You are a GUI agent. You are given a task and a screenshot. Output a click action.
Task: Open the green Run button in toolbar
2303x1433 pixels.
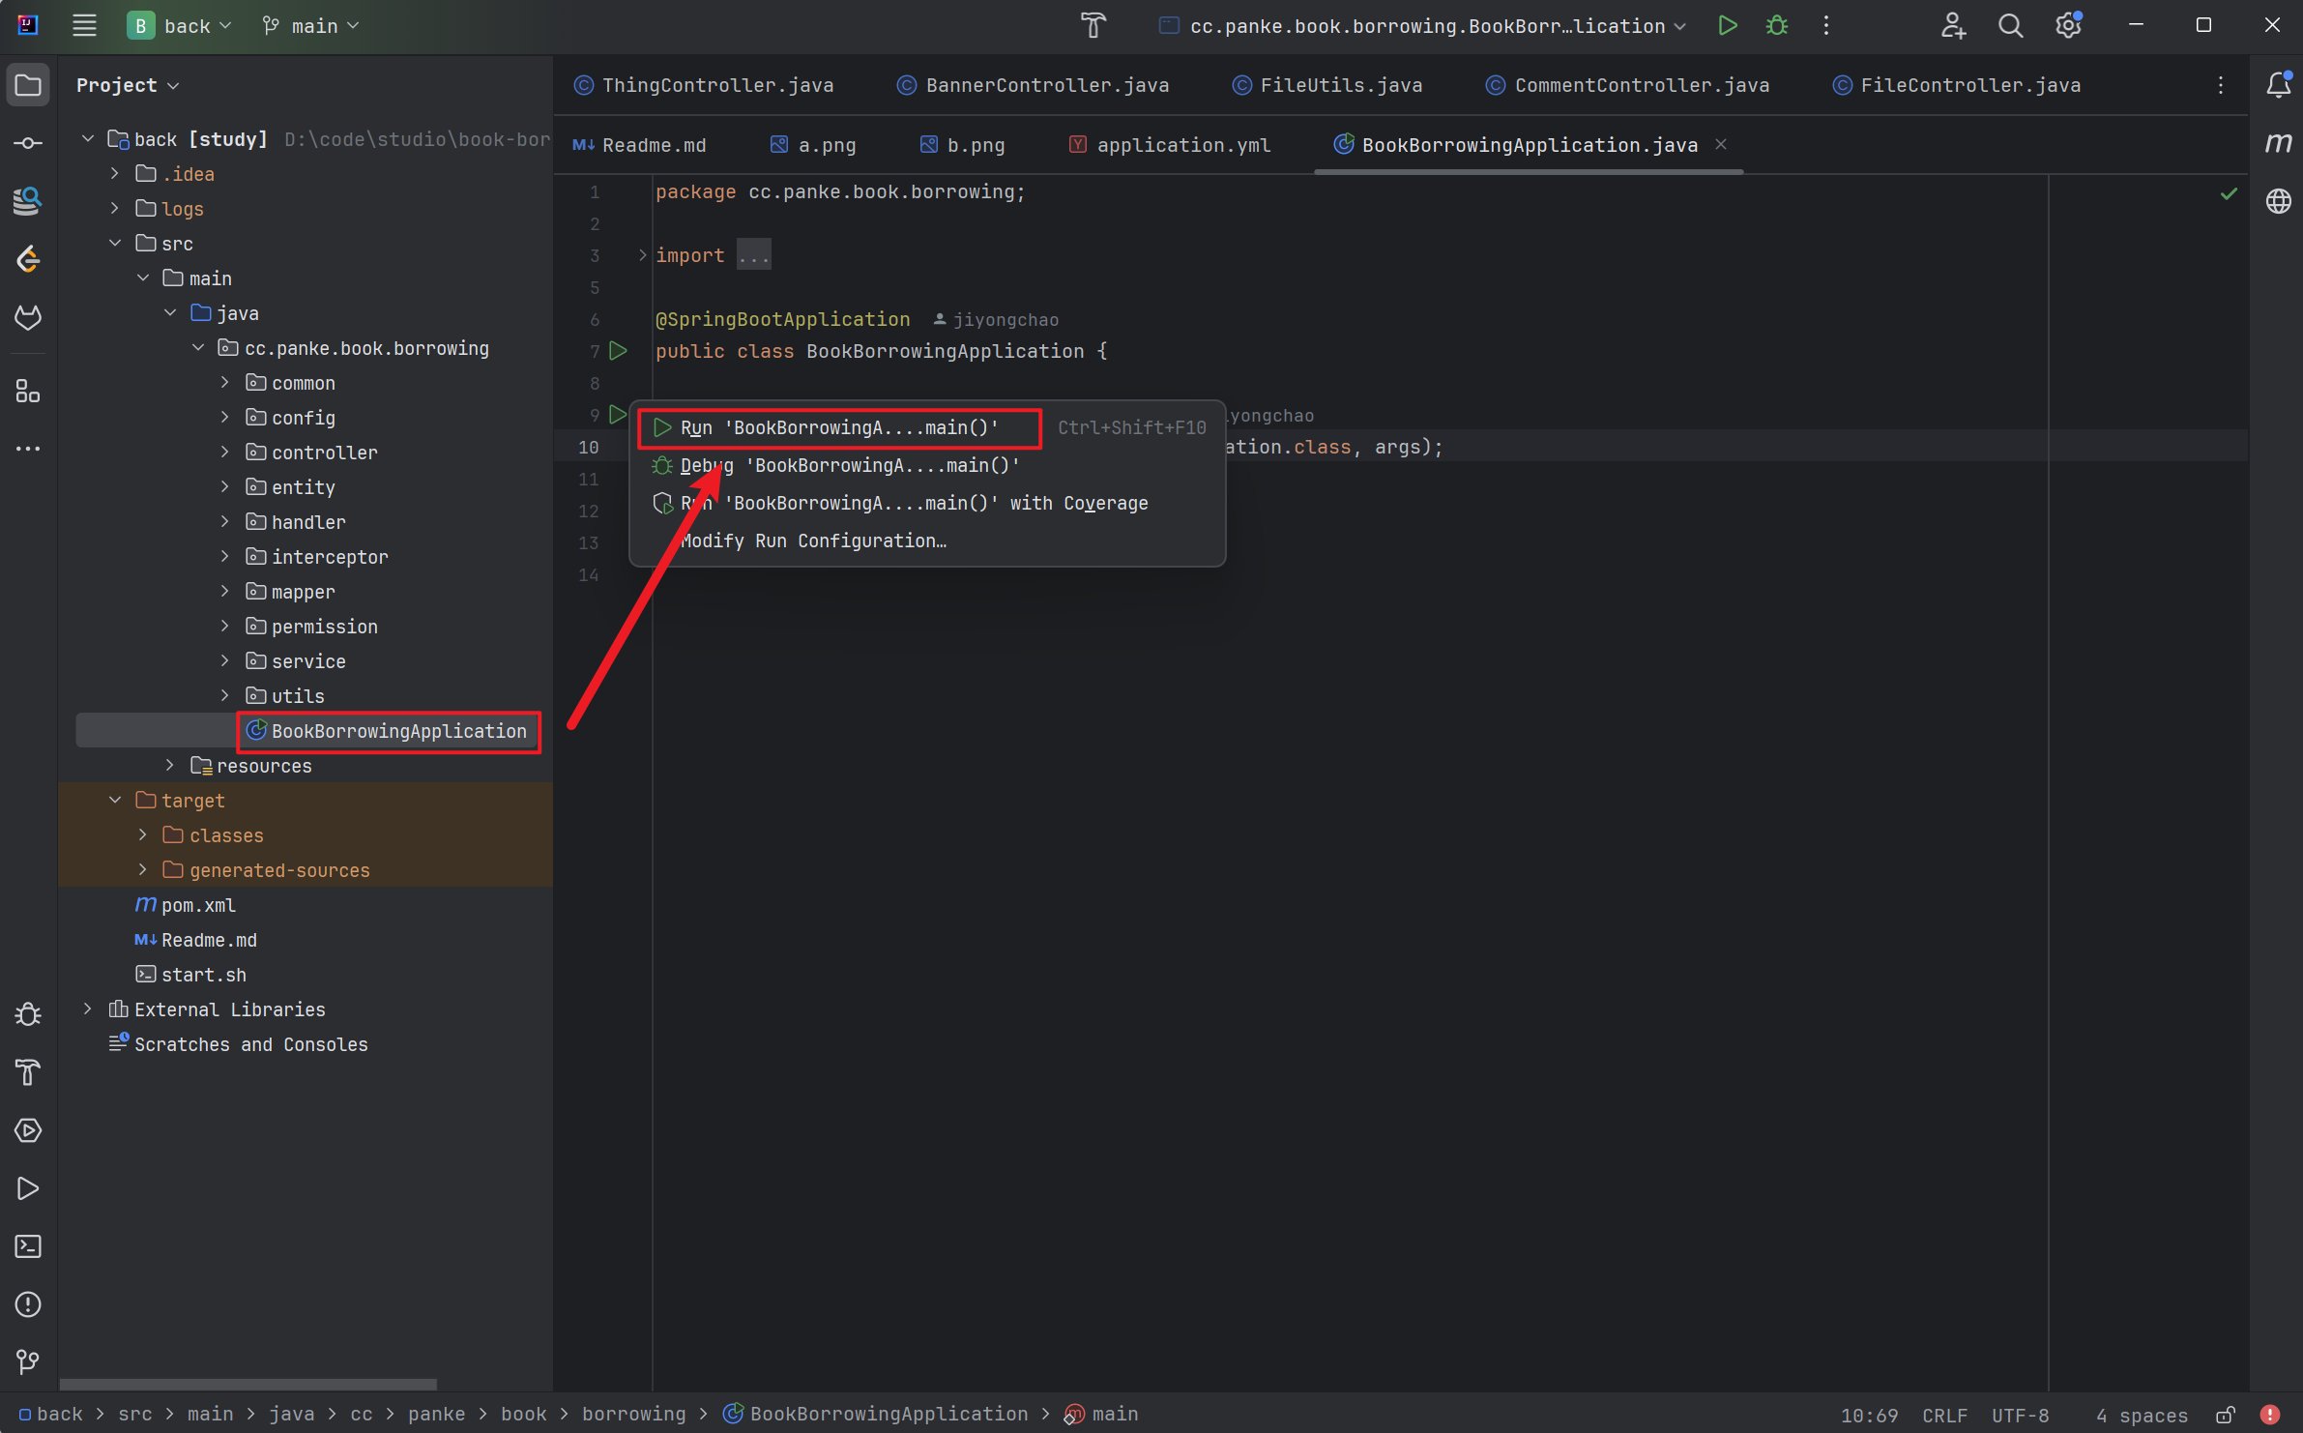coord(1727,26)
